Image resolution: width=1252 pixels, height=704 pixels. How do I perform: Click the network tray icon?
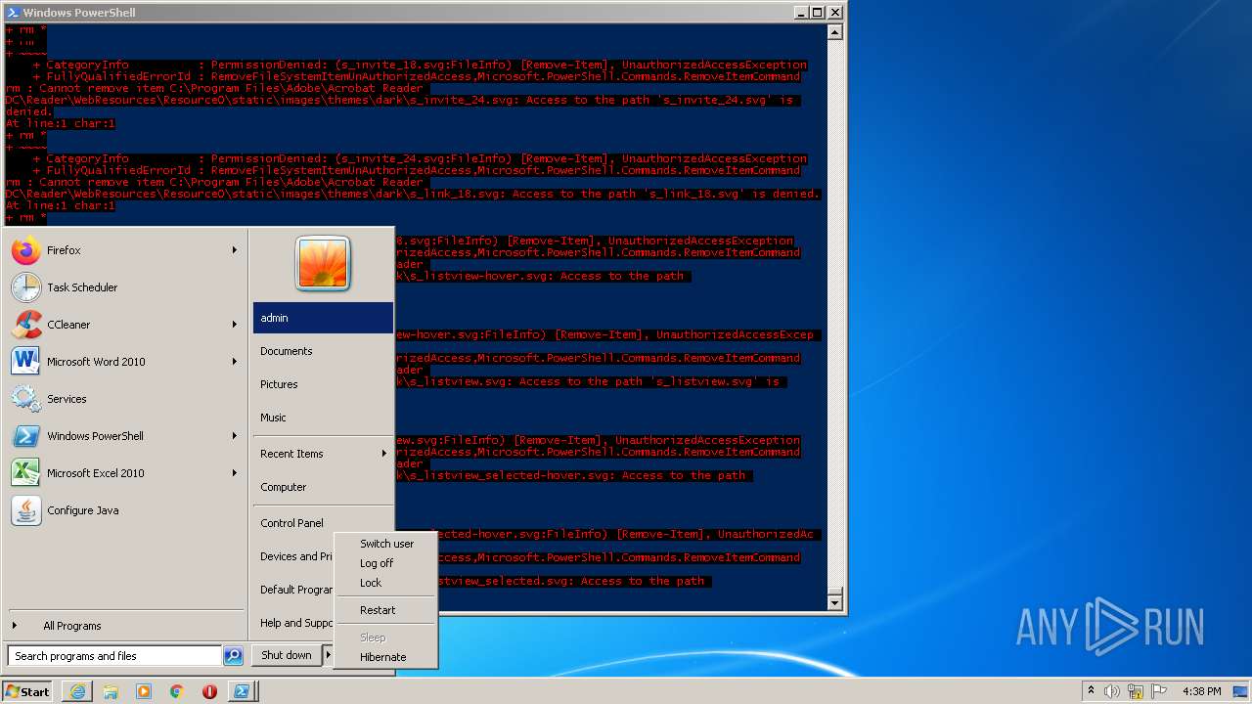coord(1136,691)
